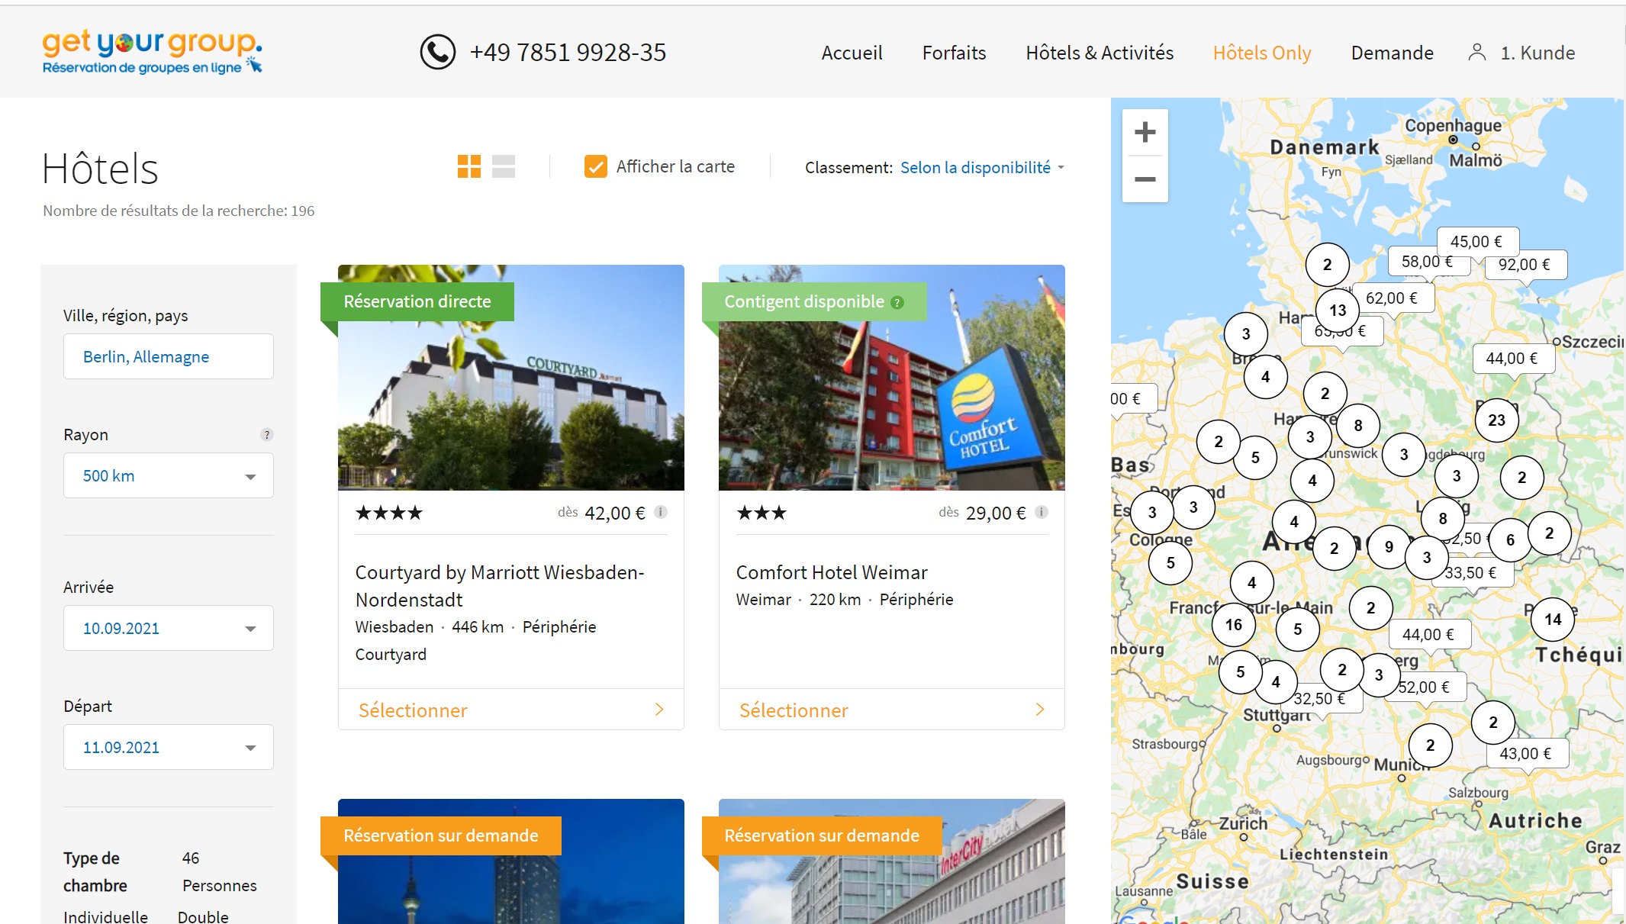This screenshot has height=924, width=1626.
Task: Click Sélectionner for Courtyard by Marriott
Action: click(x=511, y=710)
